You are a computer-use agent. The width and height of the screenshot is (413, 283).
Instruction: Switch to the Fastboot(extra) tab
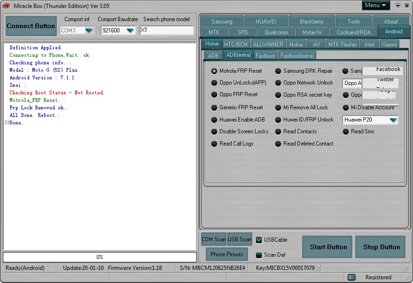[x=297, y=56]
